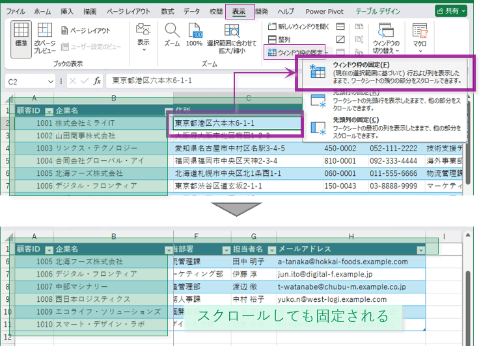
Task: Open the 校閲 tab
Action: (216, 12)
